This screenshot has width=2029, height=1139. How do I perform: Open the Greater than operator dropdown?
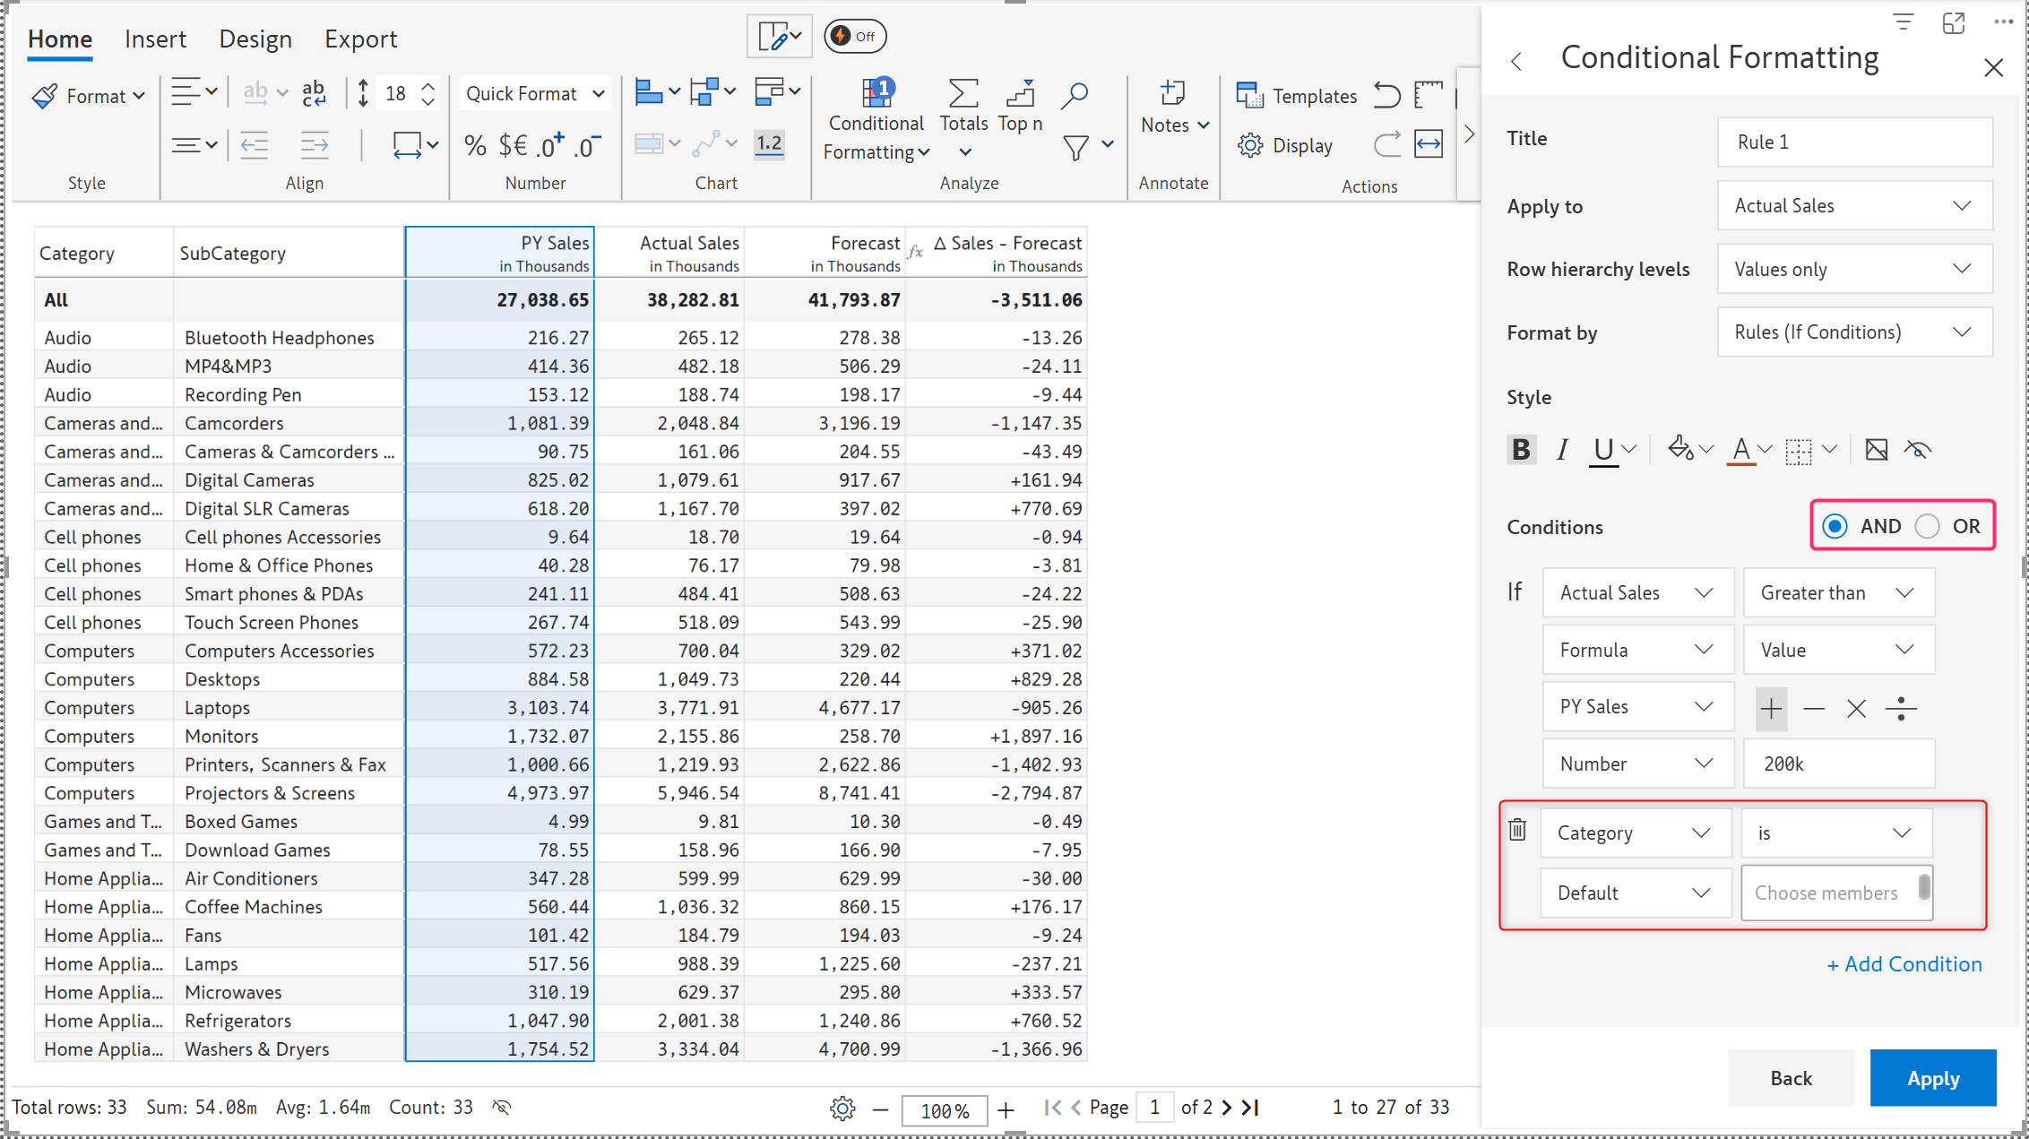click(1837, 592)
